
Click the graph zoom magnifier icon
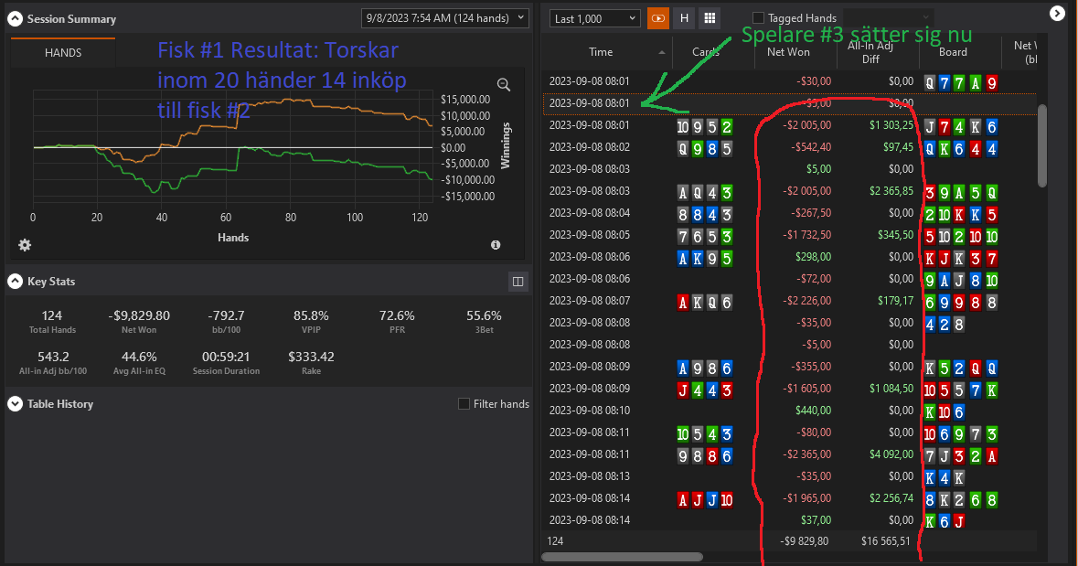click(x=504, y=85)
